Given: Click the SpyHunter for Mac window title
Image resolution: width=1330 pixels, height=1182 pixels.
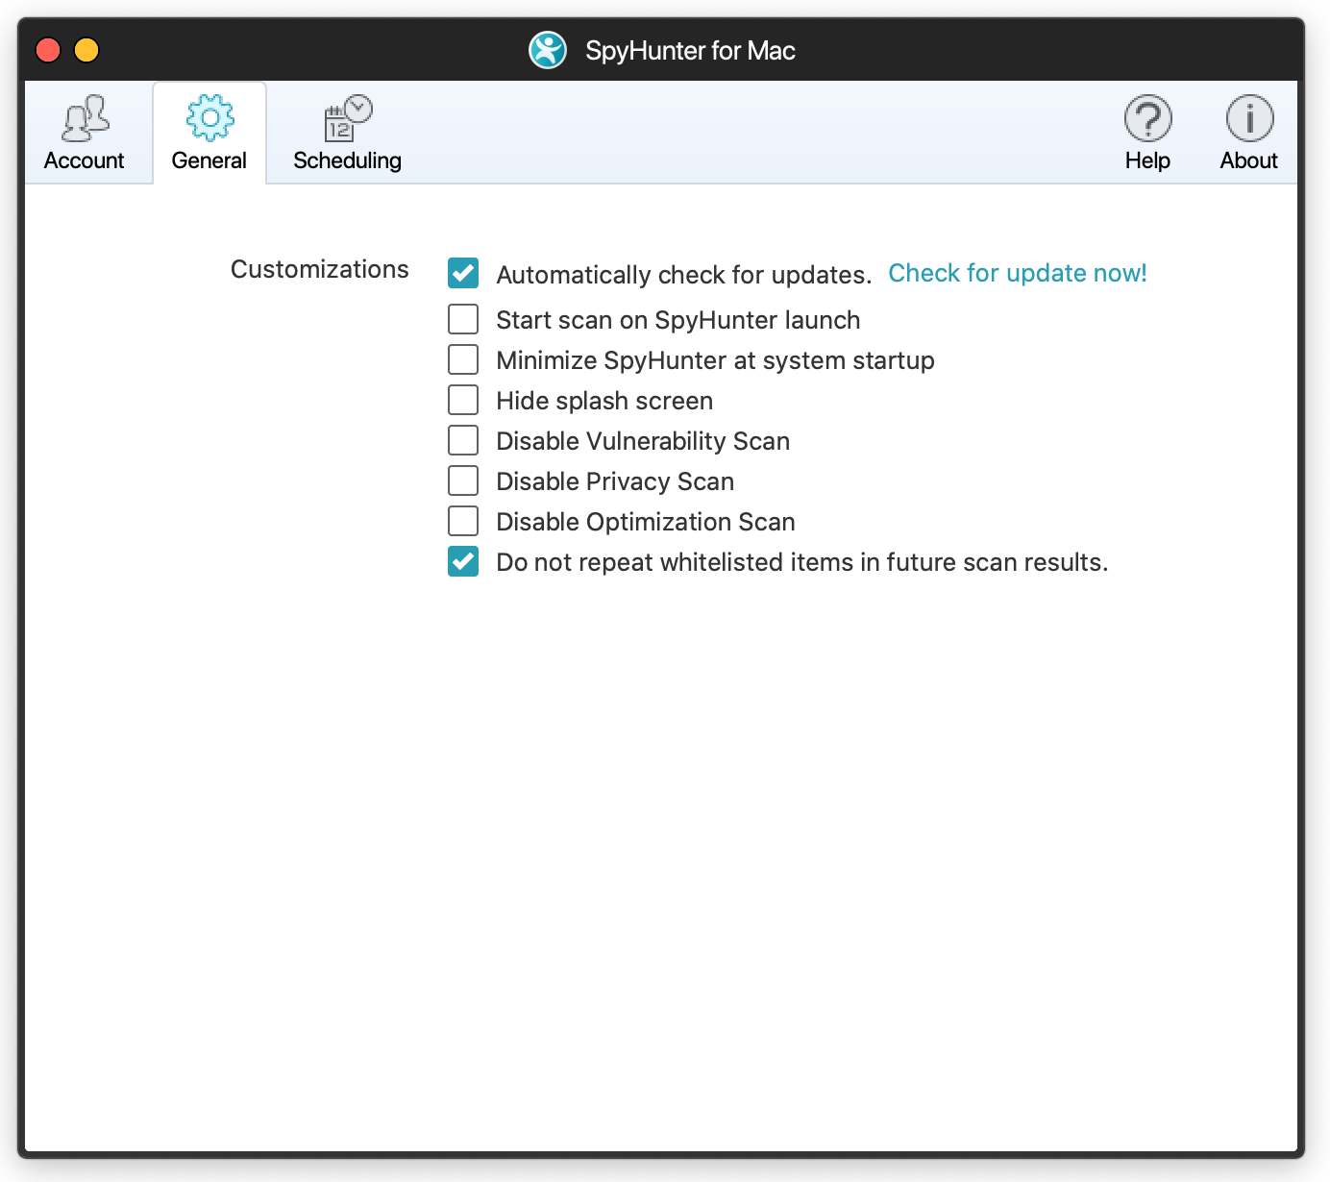Looking at the screenshot, I should click(x=690, y=50).
